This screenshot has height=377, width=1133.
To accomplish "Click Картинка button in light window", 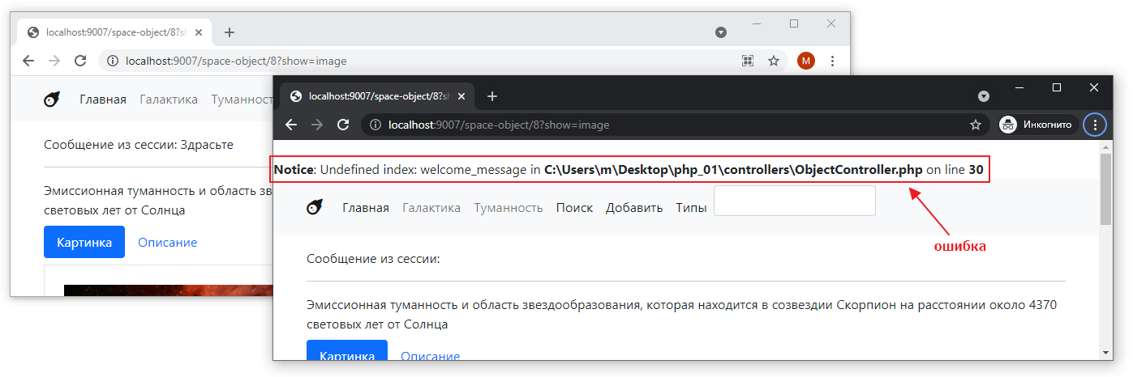I will coord(84,242).
